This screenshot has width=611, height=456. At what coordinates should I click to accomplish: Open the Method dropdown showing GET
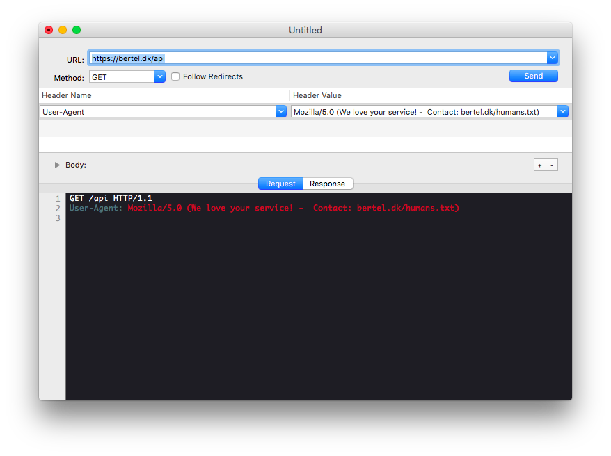(159, 76)
